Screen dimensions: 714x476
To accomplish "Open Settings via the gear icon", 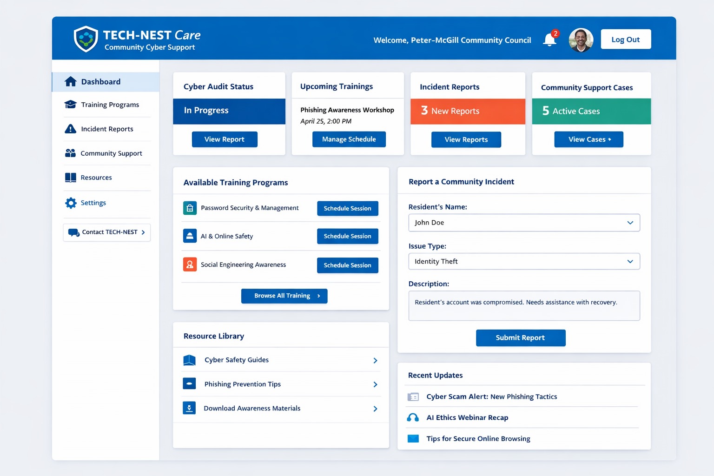I will tap(70, 203).
